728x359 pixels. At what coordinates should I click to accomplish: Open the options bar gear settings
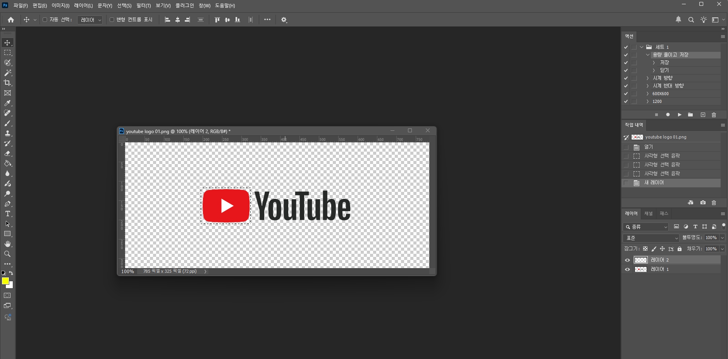[x=284, y=20]
